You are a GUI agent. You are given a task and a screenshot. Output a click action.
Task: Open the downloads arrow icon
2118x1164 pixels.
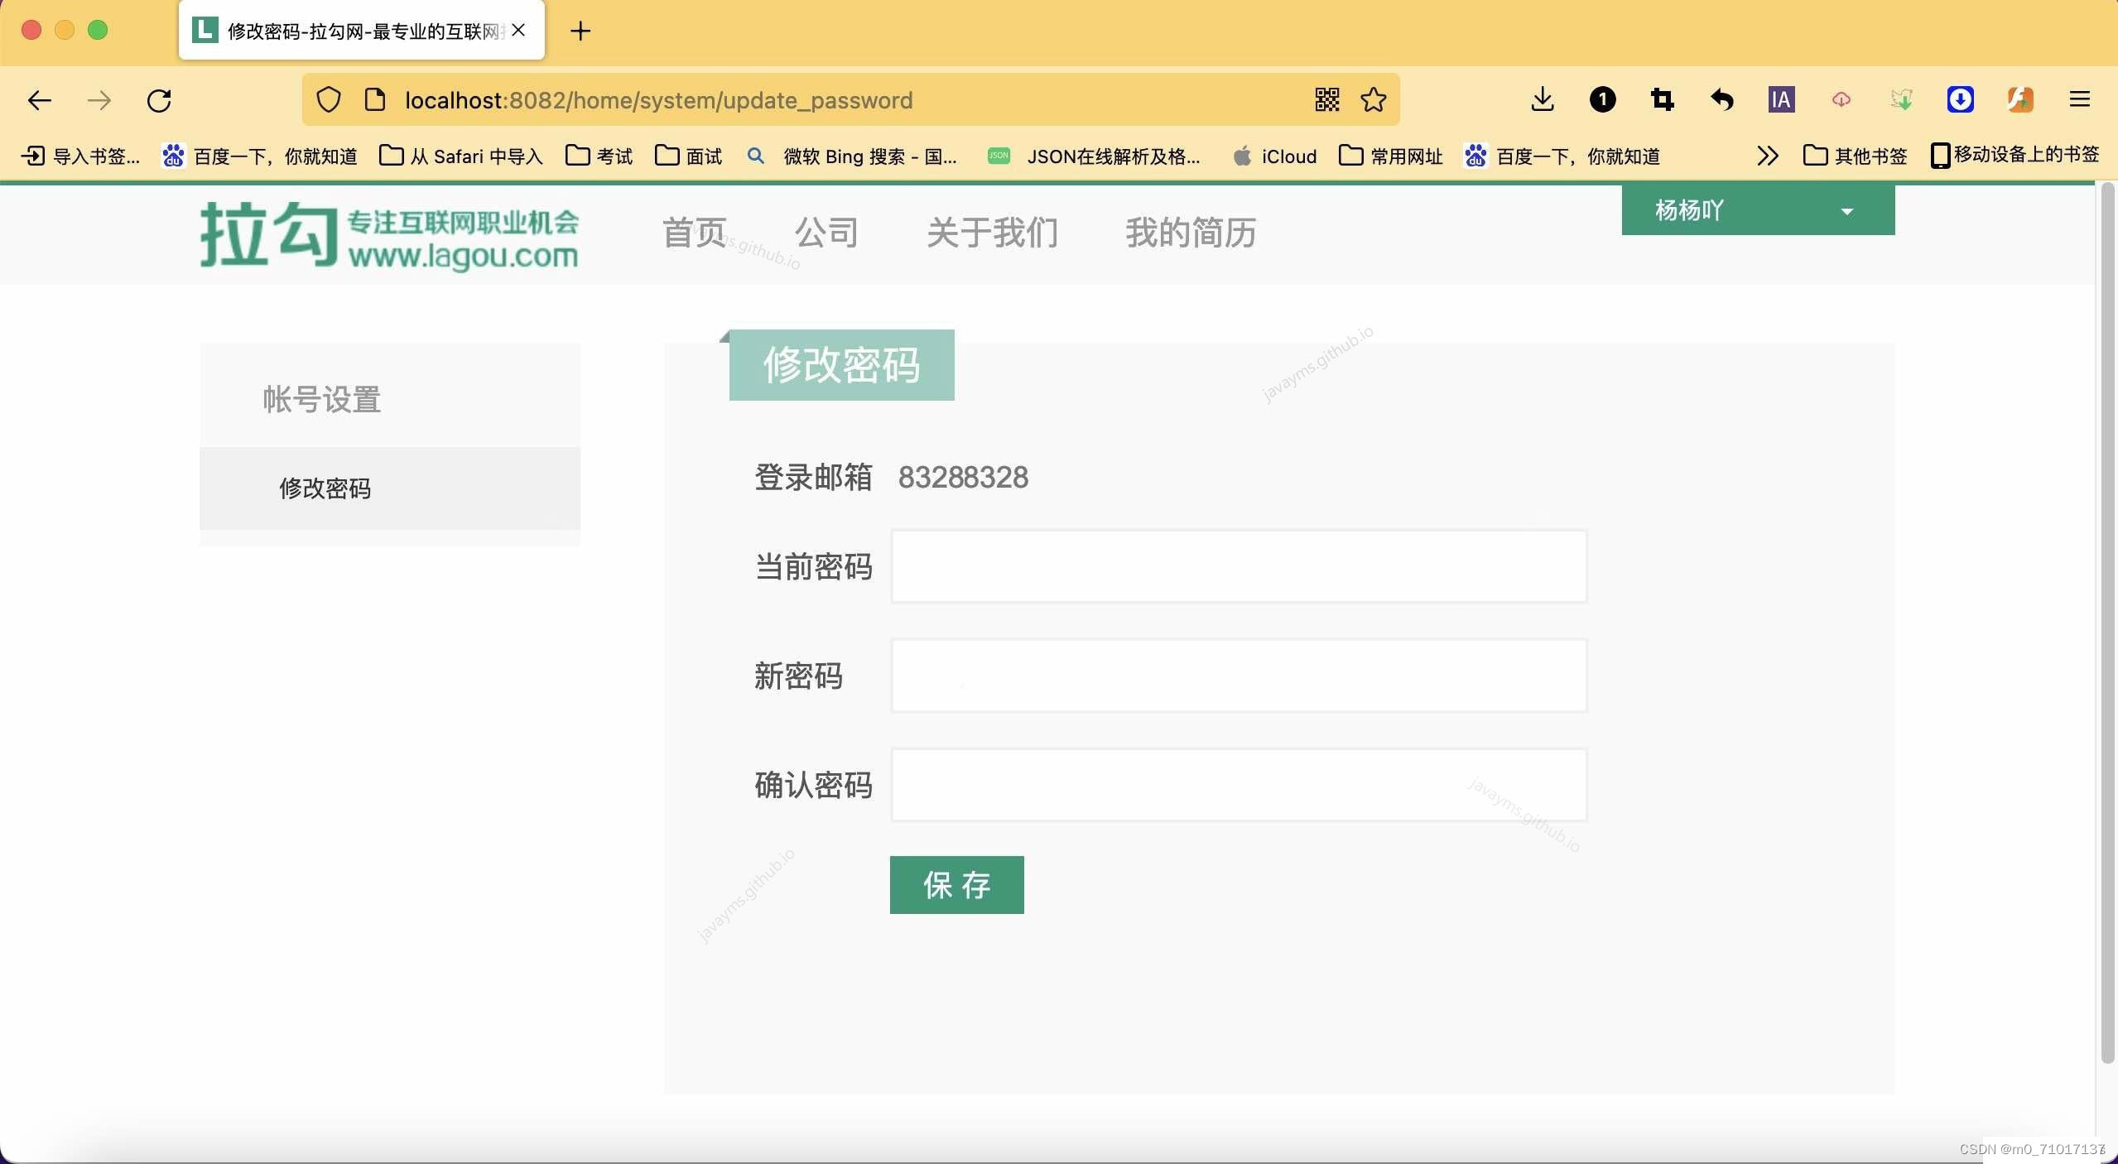click(1542, 100)
